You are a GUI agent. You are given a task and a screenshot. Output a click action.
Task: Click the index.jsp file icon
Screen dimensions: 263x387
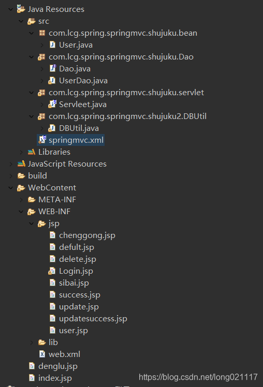click(32, 378)
